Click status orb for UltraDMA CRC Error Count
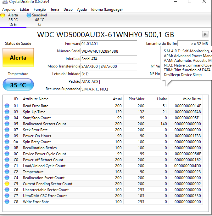Screen dimensions: 212x216 7,196
